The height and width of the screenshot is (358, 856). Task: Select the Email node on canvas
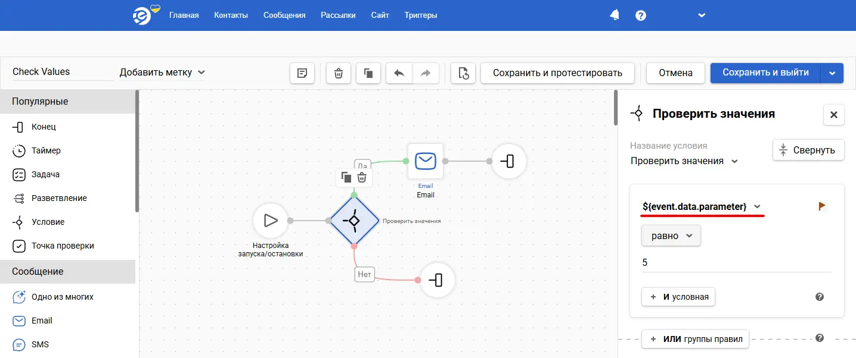point(426,161)
